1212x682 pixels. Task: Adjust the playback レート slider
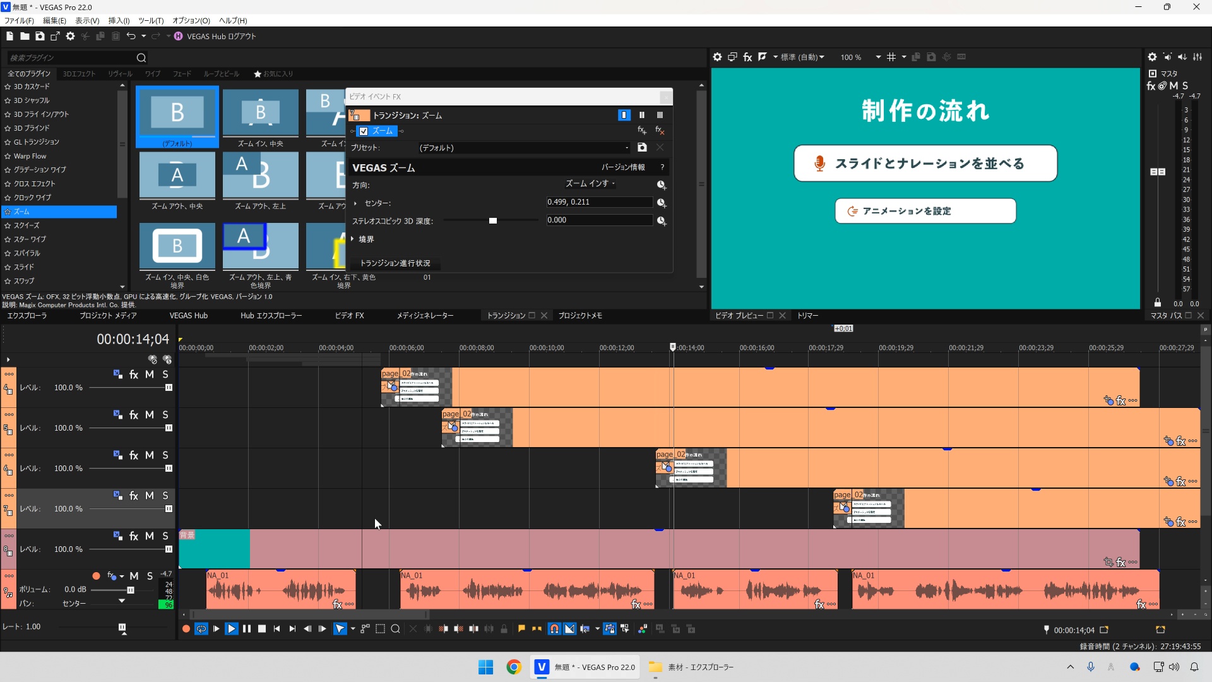pyautogui.click(x=122, y=628)
